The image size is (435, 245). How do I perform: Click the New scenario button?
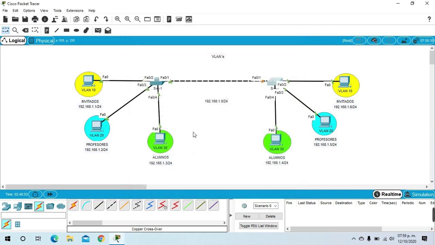coord(247,216)
